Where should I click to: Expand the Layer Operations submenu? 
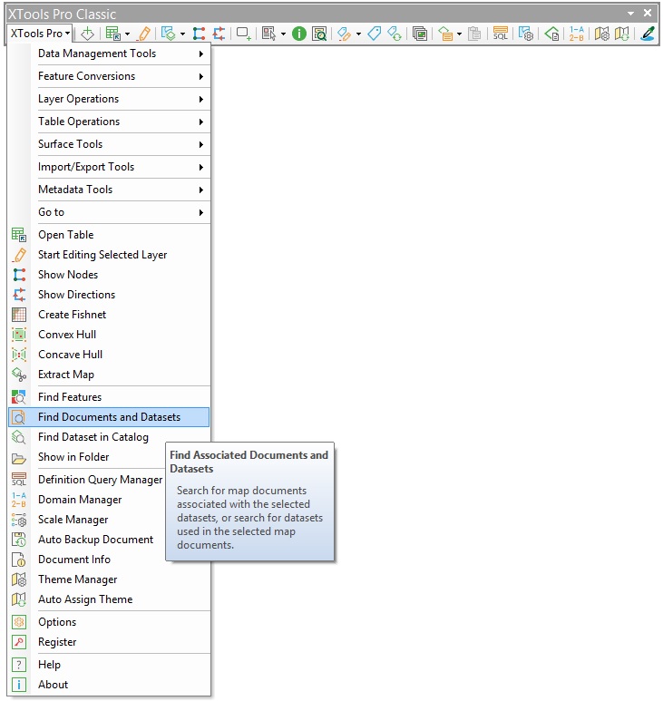pyautogui.click(x=109, y=99)
